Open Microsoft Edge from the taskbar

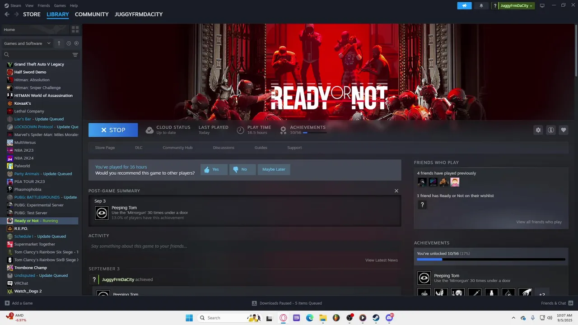310,318
